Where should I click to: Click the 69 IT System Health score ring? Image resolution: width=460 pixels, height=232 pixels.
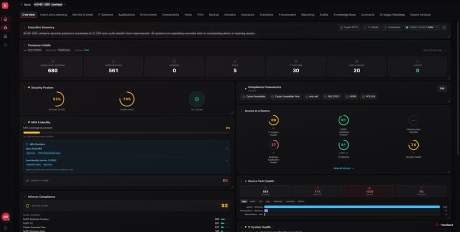tap(274, 120)
